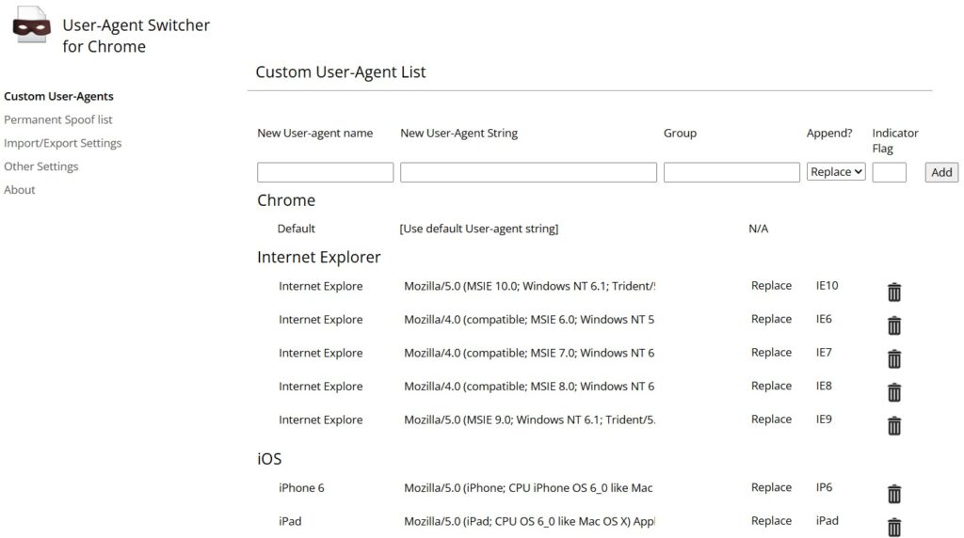Click the User-Agent Switcher mask logo
This screenshot has height=538, width=964.
tap(31, 25)
